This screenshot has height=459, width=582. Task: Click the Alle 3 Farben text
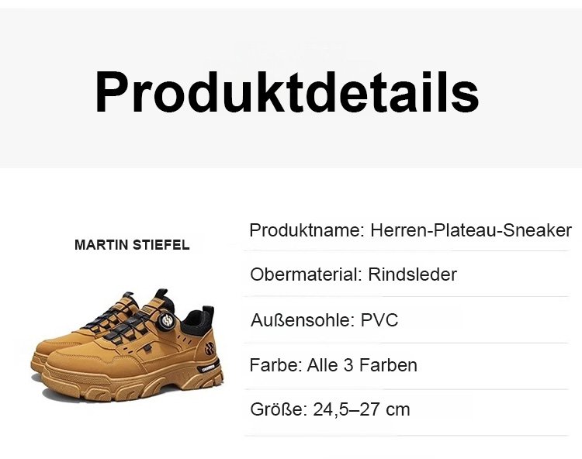pyautogui.click(x=362, y=364)
